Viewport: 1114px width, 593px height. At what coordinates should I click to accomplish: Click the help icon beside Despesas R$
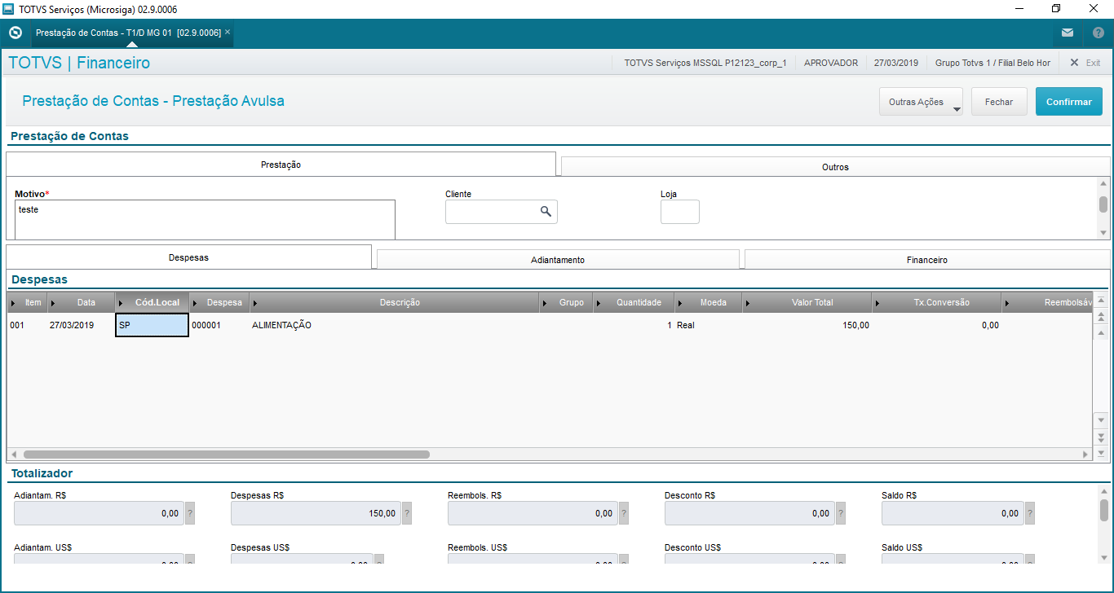(407, 513)
